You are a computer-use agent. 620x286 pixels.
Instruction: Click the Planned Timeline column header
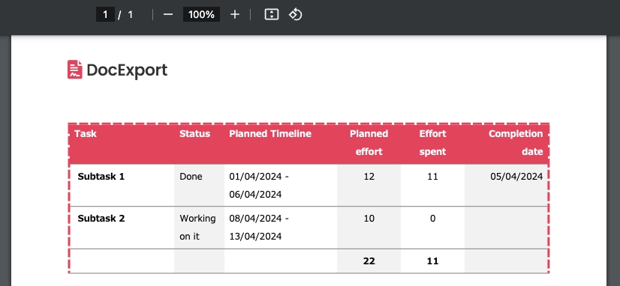270,134
